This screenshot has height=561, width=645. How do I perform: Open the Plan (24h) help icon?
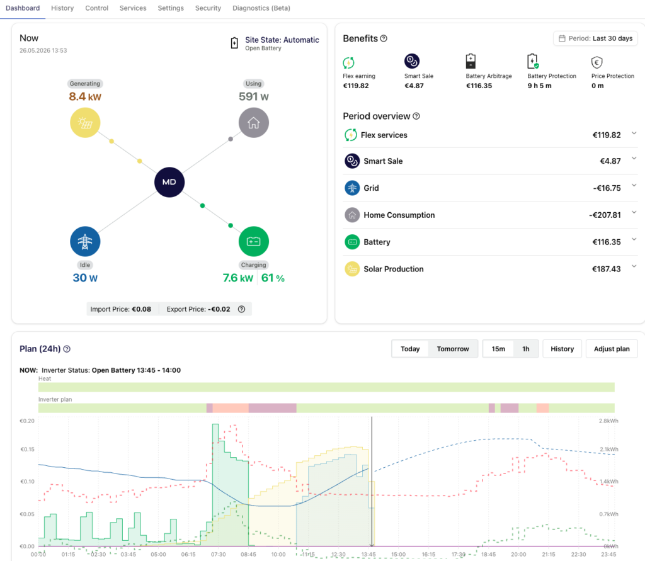point(67,349)
